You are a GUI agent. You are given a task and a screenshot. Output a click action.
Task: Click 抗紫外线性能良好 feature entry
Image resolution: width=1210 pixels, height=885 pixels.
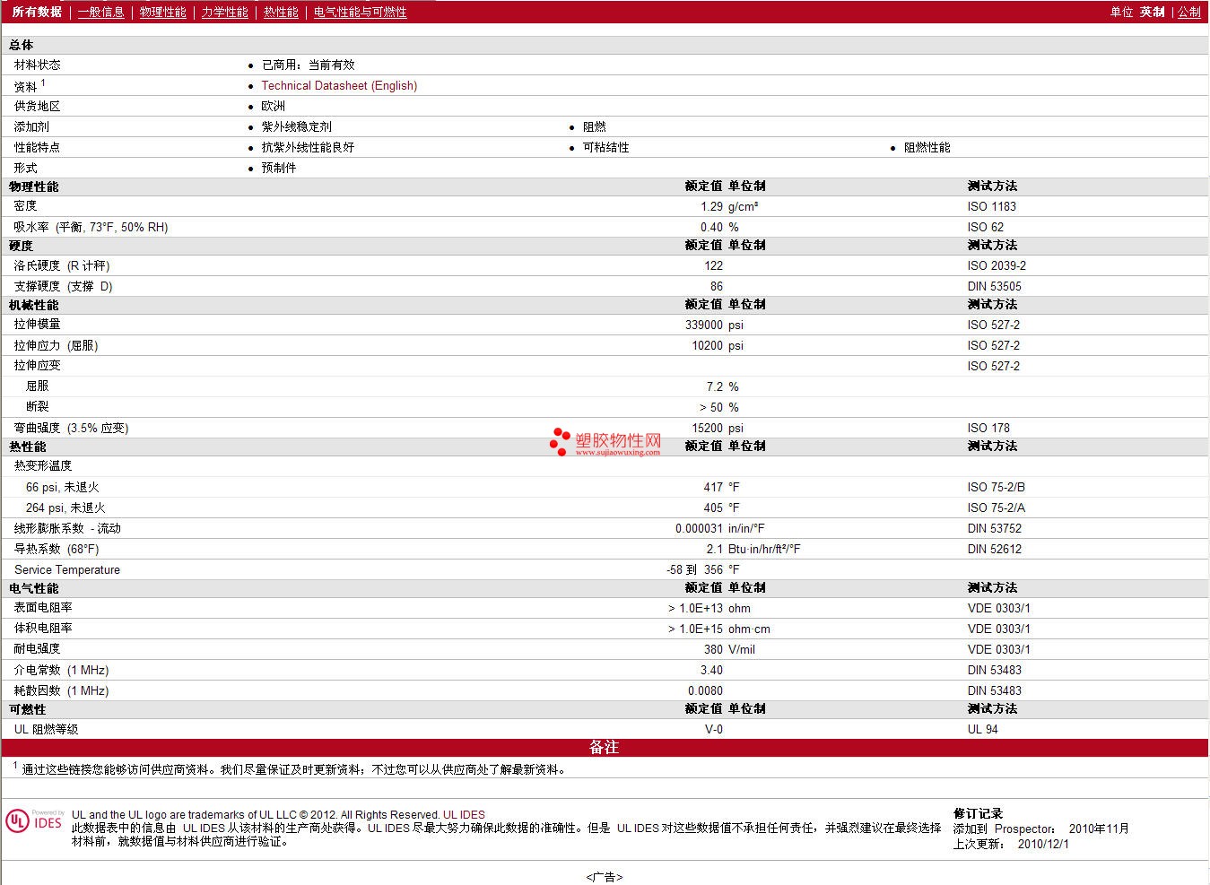tap(308, 147)
